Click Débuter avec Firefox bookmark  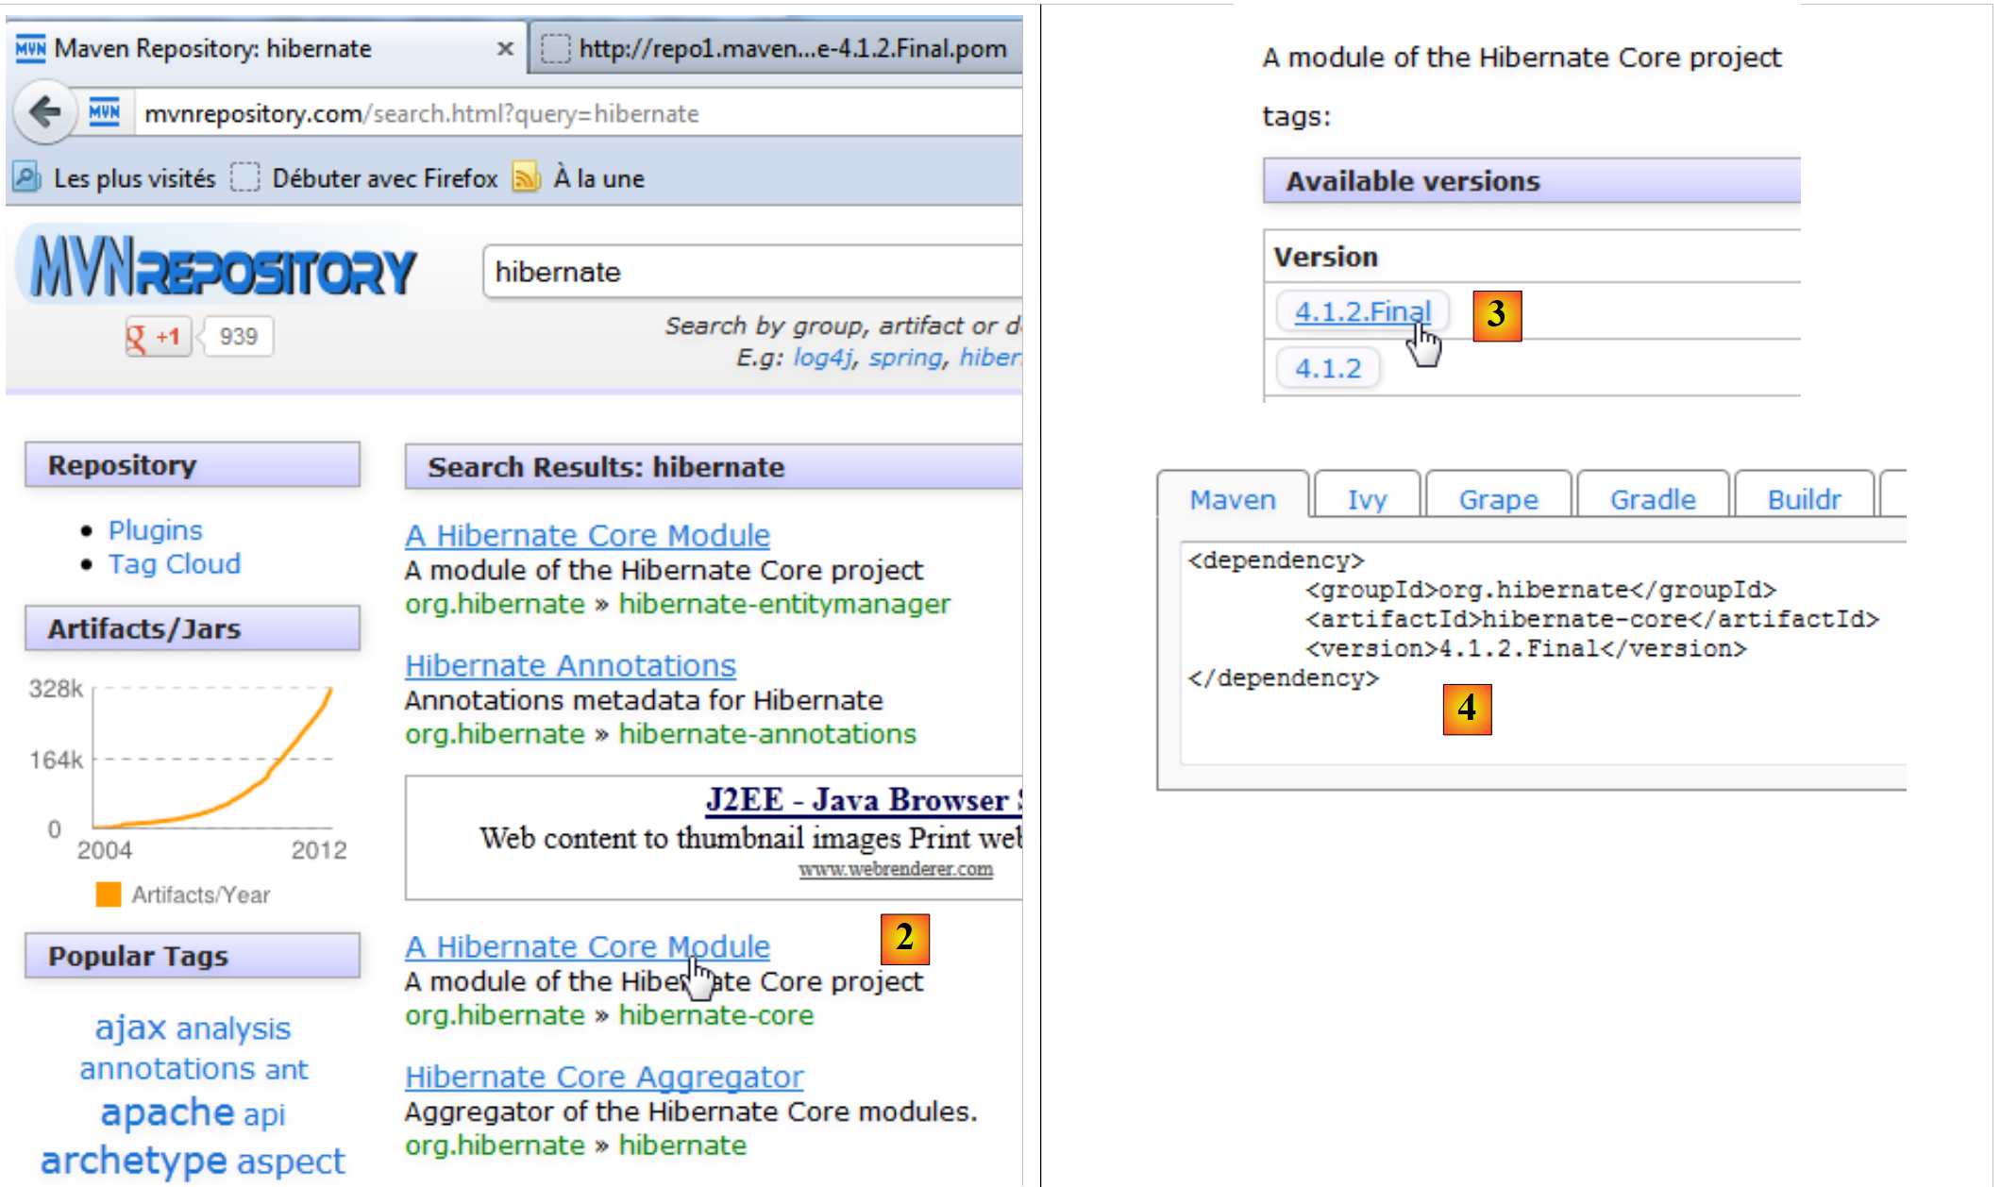point(383,178)
